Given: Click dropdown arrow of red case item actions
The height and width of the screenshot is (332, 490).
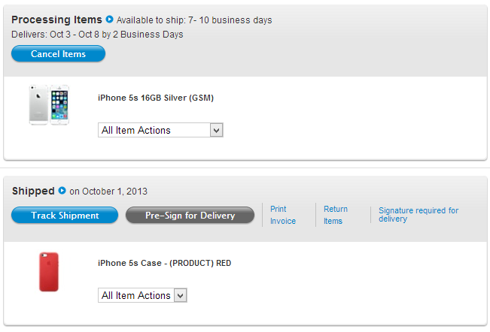Looking at the screenshot, I should click(x=181, y=295).
